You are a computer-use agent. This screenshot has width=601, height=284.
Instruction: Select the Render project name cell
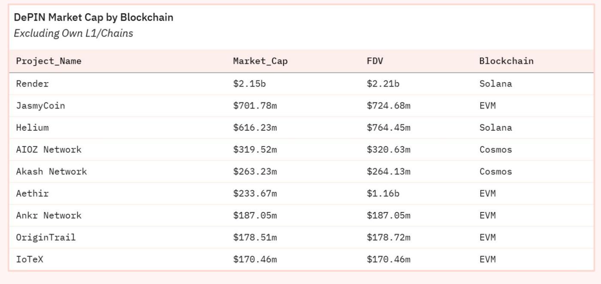coord(32,84)
